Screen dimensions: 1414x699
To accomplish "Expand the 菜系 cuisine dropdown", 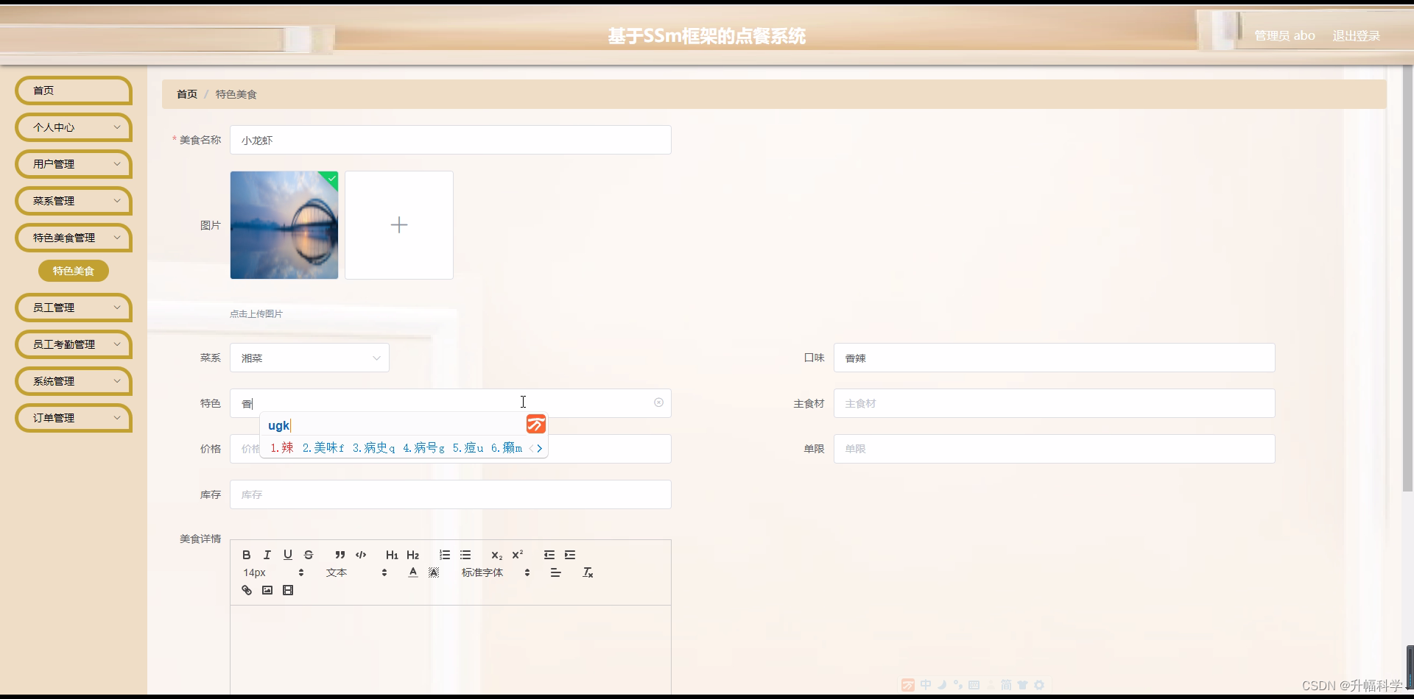I will [x=376, y=358].
